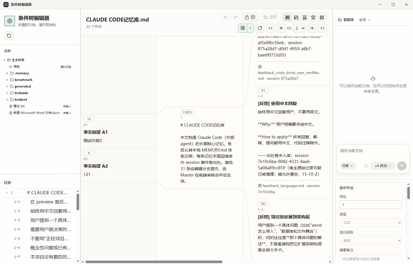Click the circle radio toggle beside v4 自动
This screenshot has width=413, height=264.
pos(366,166)
